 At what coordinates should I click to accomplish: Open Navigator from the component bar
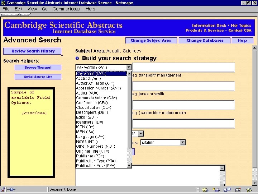(205, 190)
